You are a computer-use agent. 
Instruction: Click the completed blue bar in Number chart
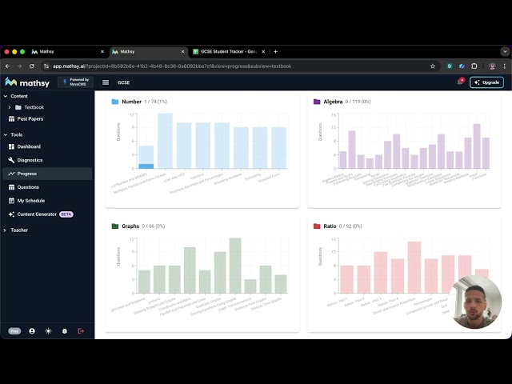[146, 166]
